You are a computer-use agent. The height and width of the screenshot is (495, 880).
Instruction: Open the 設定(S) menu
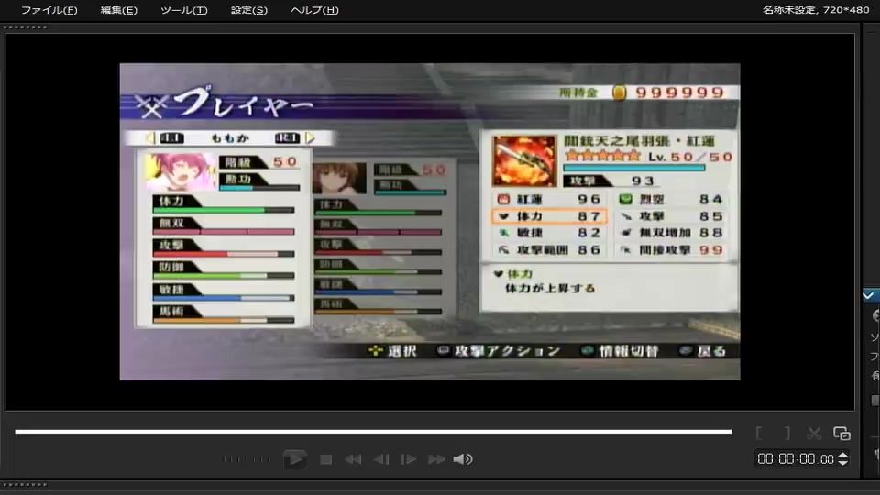tap(248, 10)
